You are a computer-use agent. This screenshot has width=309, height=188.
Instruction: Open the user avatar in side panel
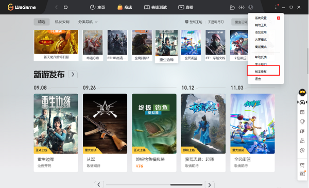[x=302, y=92]
